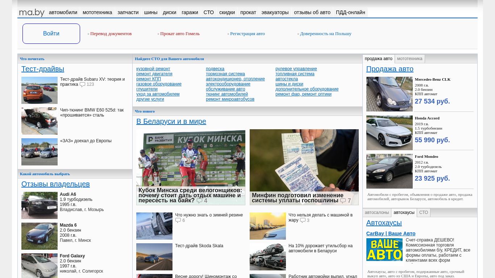Open orange Subaru XV test-drive thumbnail
This screenshot has width=495, height=278.
[x=39, y=90]
